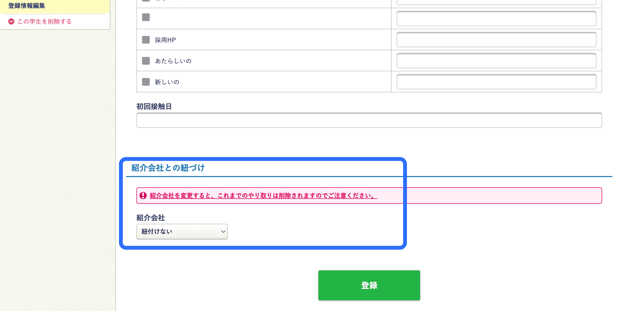Focus the text field in the 採用HP row
This screenshot has width=619, height=311.
click(496, 40)
